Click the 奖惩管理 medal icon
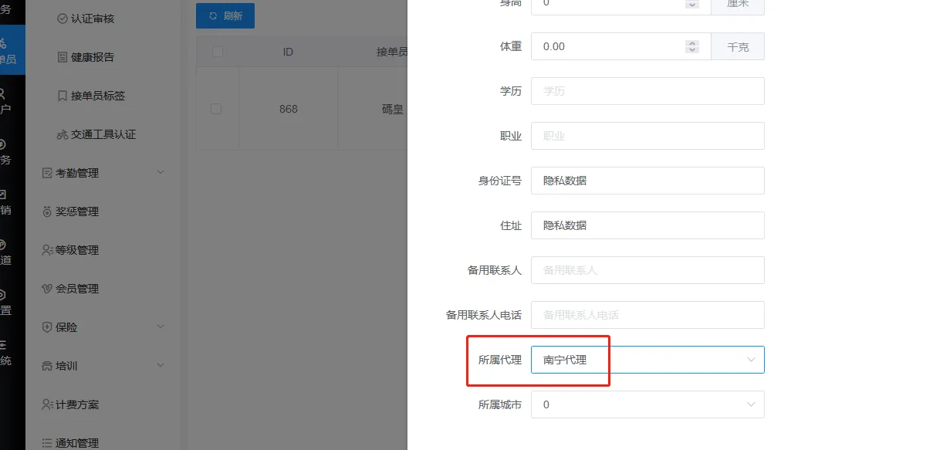The width and height of the screenshot is (950, 450). (x=47, y=211)
